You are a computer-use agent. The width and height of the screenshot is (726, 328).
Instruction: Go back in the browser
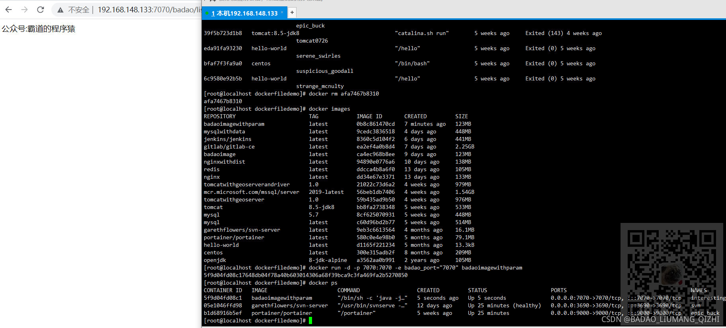[x=8, y=10]
